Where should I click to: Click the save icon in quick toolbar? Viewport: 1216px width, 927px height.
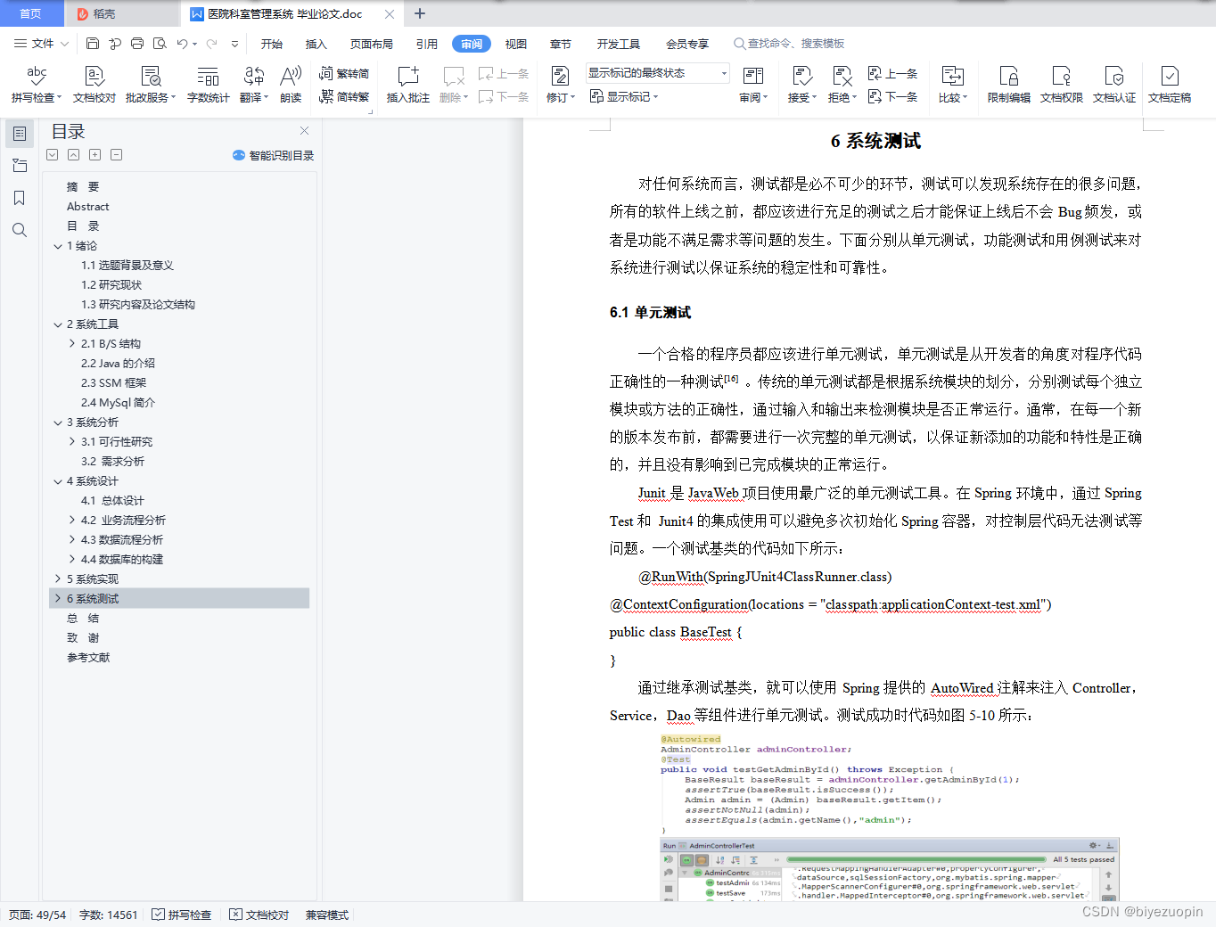click(93, 43)
